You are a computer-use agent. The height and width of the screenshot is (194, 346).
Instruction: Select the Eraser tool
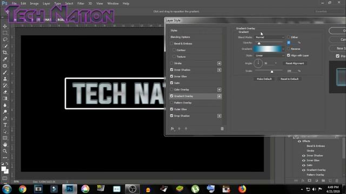tap(5, 92)
